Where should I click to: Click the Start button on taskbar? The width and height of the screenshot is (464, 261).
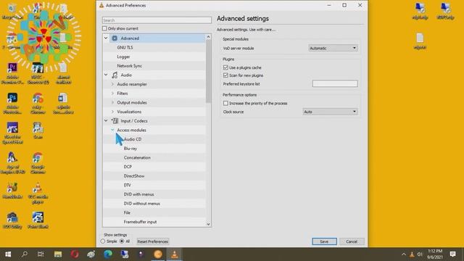click(8, 254)
